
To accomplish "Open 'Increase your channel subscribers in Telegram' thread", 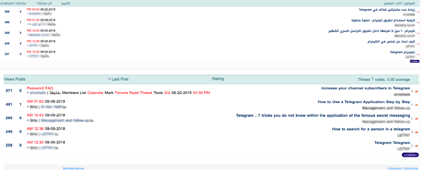I will [x=365, y=88].
